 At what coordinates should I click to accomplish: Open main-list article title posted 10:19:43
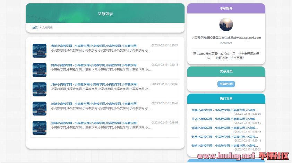(x=94, y=104)
